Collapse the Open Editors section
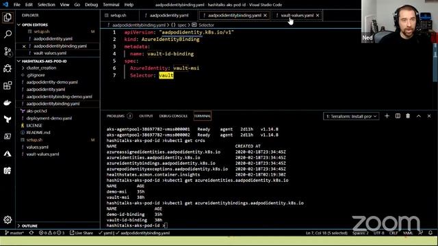 (35, 25)
